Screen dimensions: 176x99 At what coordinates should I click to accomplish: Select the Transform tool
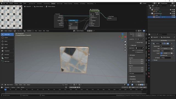coord(7,51)
